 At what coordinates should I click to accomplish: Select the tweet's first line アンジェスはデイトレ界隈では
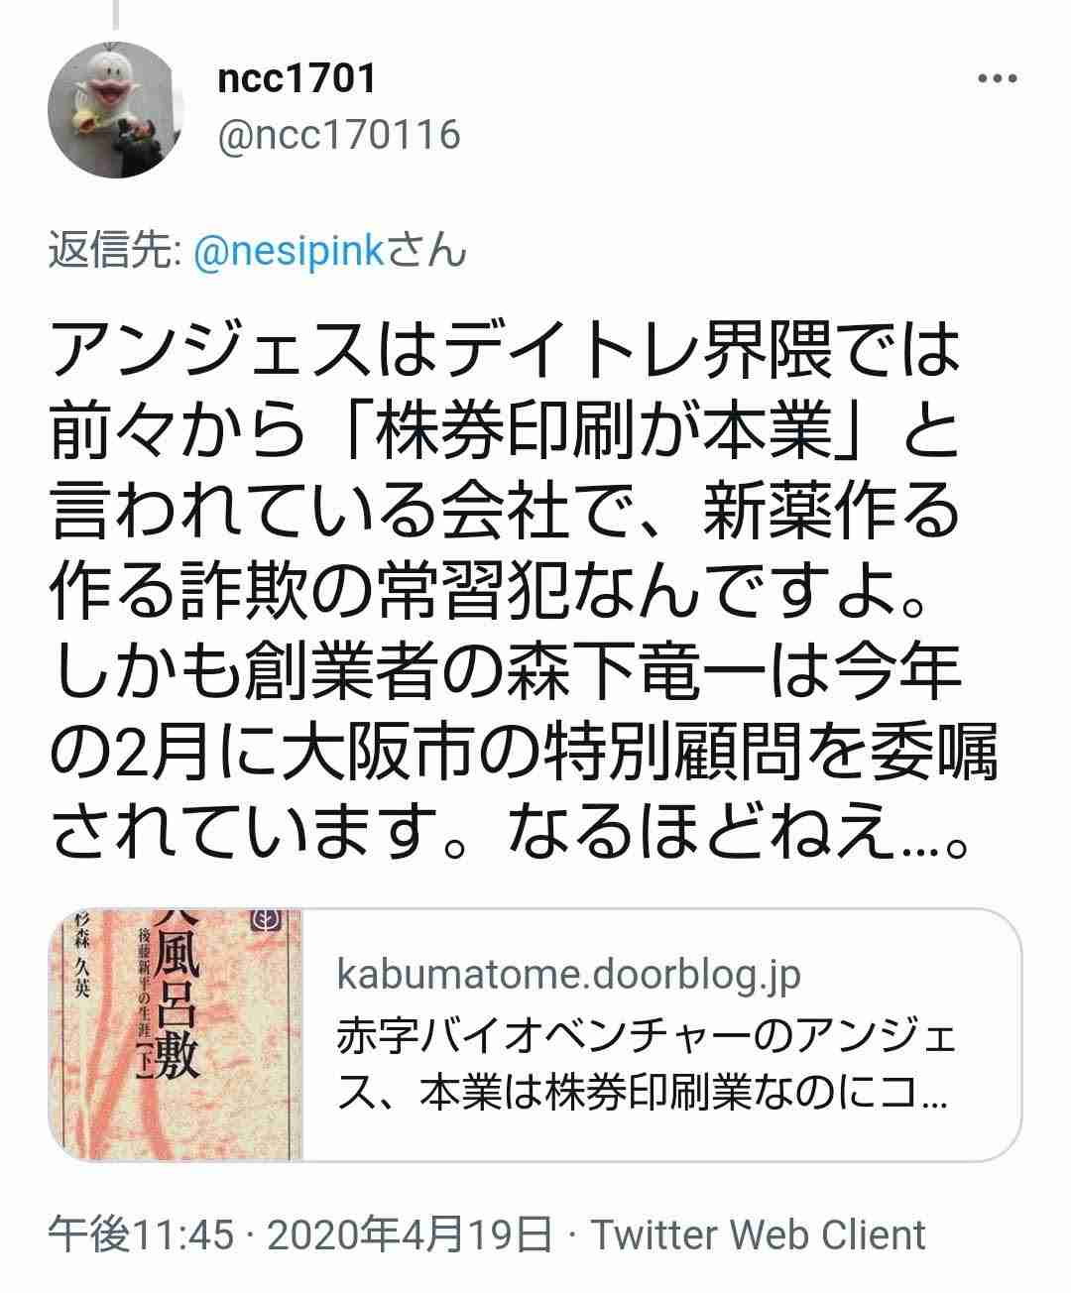[x=507, y=352]
